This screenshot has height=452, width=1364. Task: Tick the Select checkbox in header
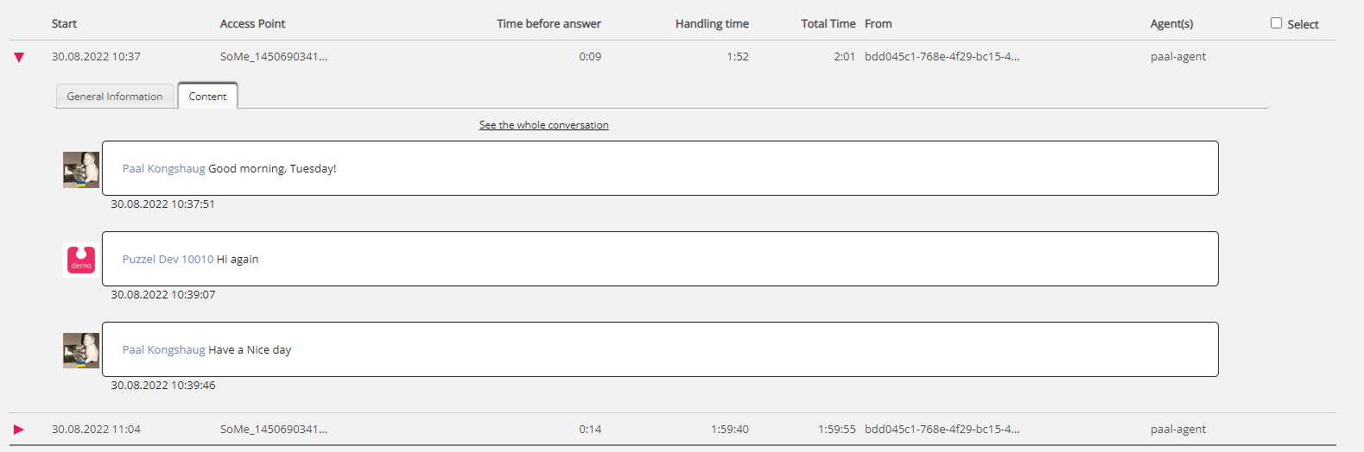coord(1276,23)
